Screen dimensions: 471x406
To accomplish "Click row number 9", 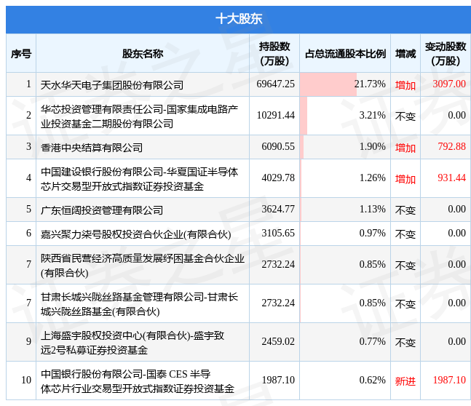I will click(x=28, y=341).
